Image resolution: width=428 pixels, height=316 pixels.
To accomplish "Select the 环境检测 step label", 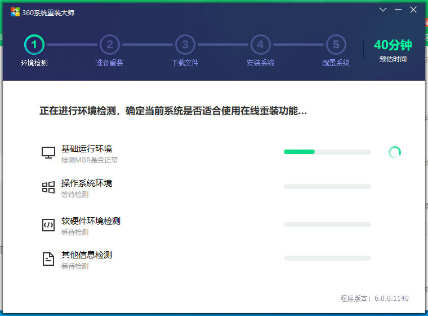I will 34,63.
